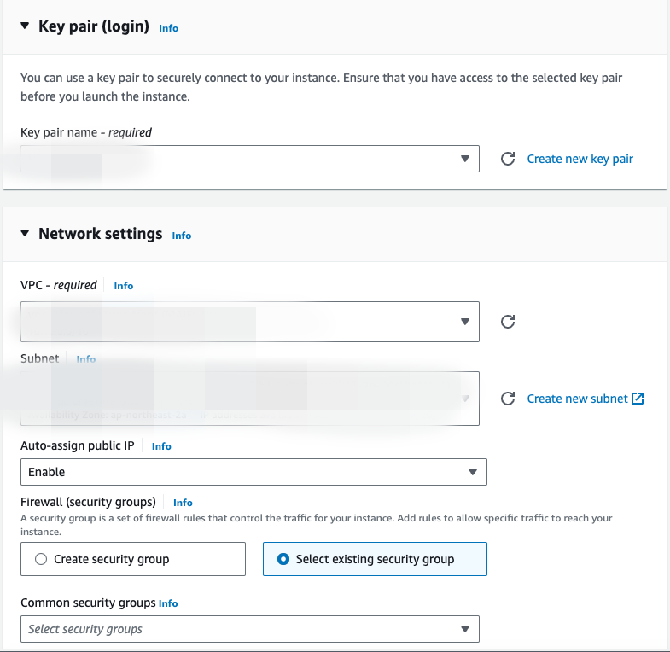This screenshot has height=652, width=670.
Task: Click Info beside VPC - required label
Action: (124, 286)
